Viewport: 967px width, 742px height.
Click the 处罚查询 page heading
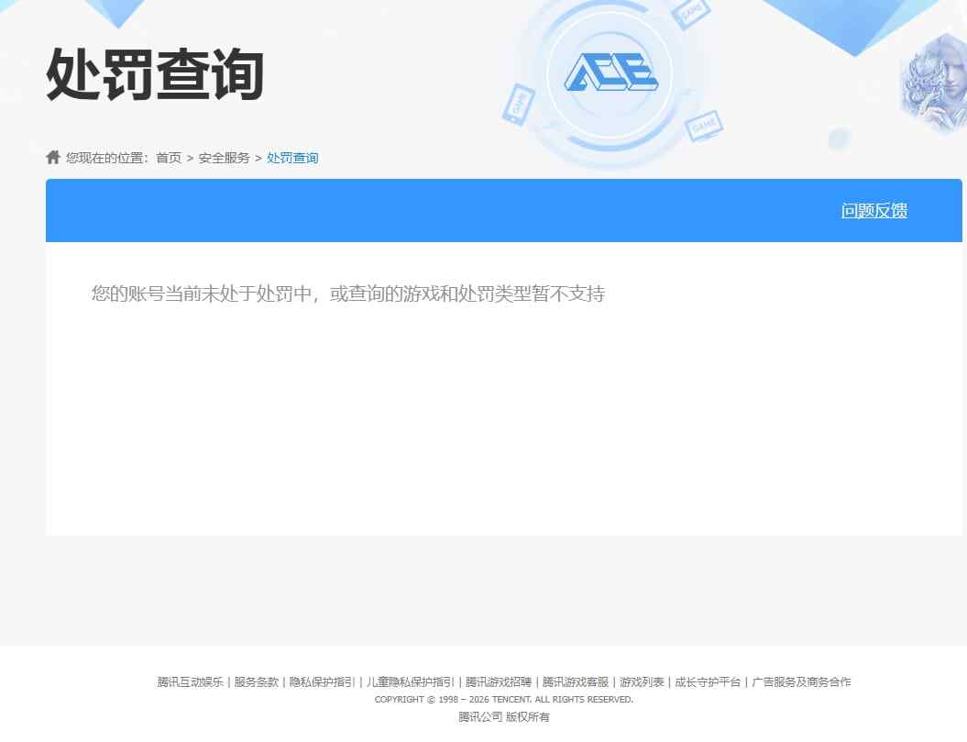(x=155, y=74)
